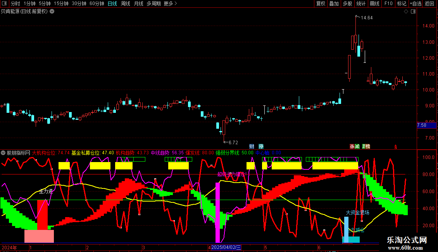
Task: Expand the 股朋指标网 indicator menu arrow
Action: [x=3, y=153]
